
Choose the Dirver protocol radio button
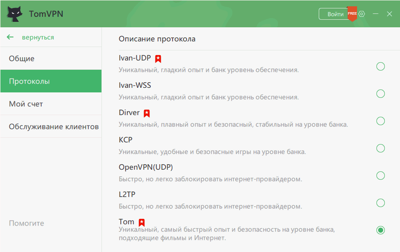(381, 121)
